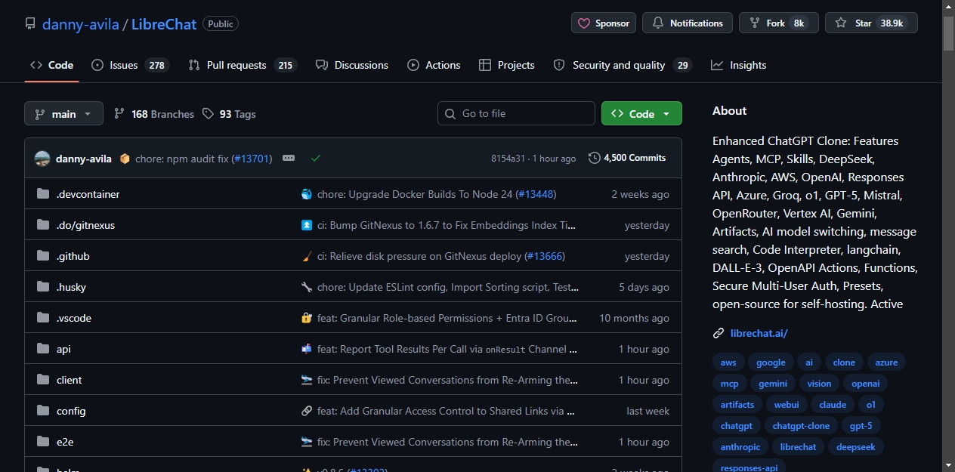
Task: Expand commit details ellipsis button
Action: (289, 158)
